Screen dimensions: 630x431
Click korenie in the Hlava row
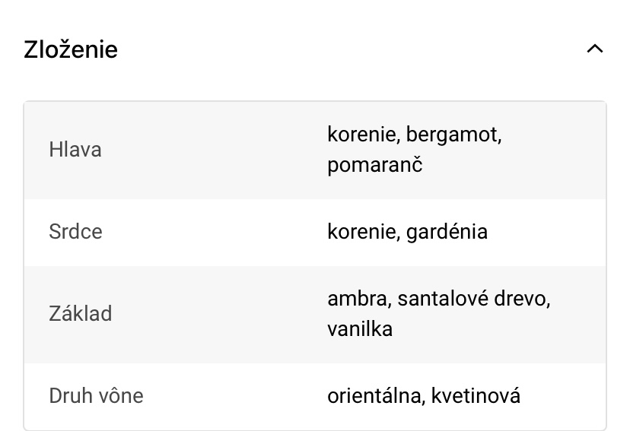[361, 135]
